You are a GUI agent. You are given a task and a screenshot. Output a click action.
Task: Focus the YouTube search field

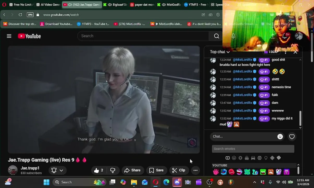point(143,36)
